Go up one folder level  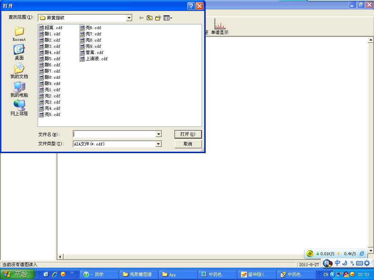149,18
